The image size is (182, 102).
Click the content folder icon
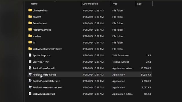click(30, 17)
